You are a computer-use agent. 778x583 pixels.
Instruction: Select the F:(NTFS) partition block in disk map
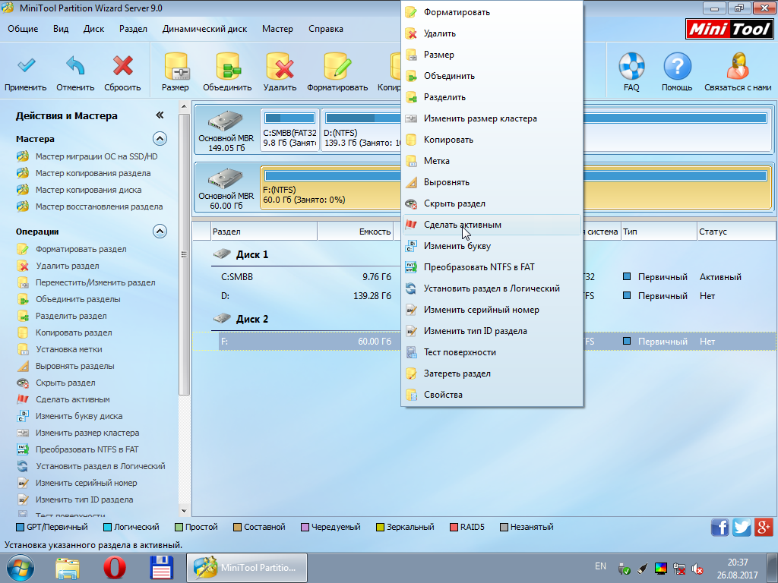(330, 188)
